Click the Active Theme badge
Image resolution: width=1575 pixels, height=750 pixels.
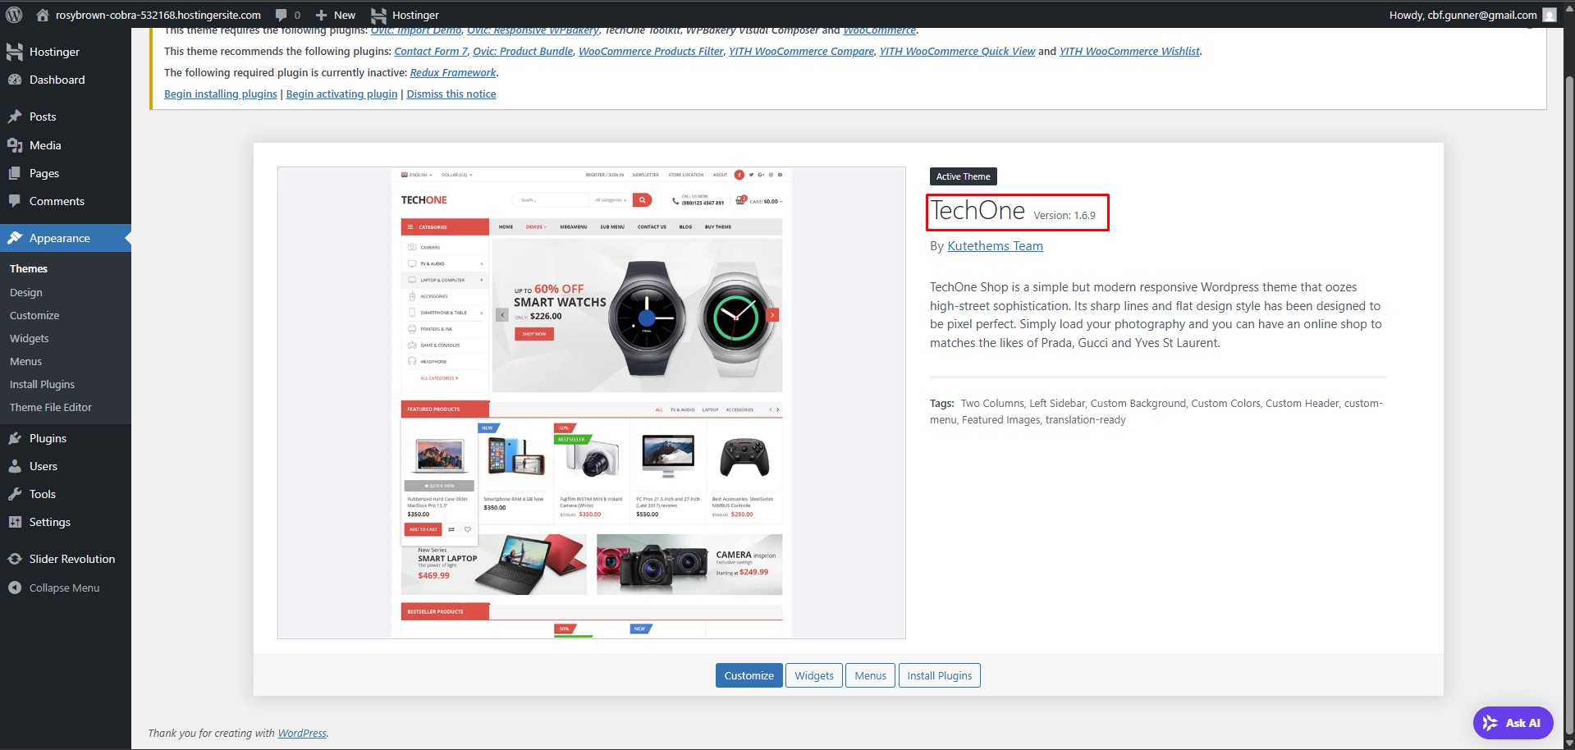(x=964, y=176)
